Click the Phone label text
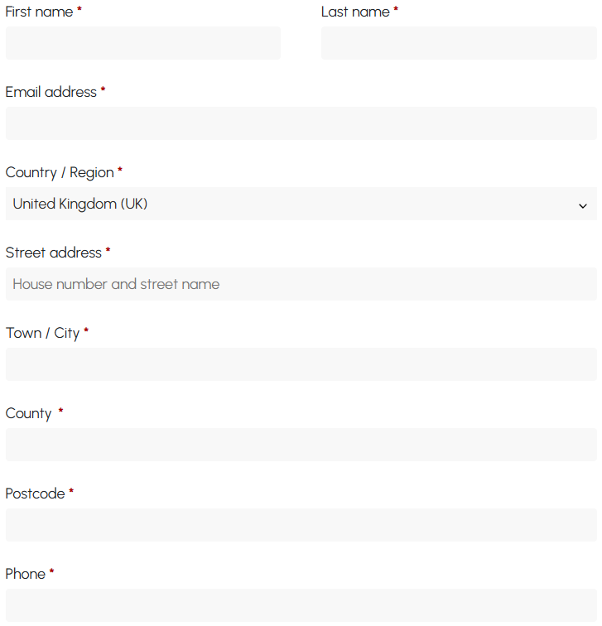Viewport: 602px width, 626px height. click(25, 574)
